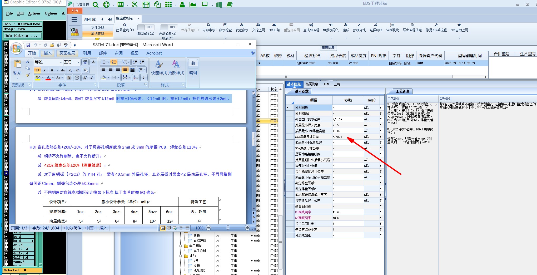Collapse the 外形 folder tree node
537x275 pixels.
181,256
